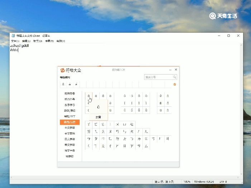Insert the ò pinyin symbol
Image resolution: width=251 pixels, height=188 pixels.
click(x=146, y=96)
